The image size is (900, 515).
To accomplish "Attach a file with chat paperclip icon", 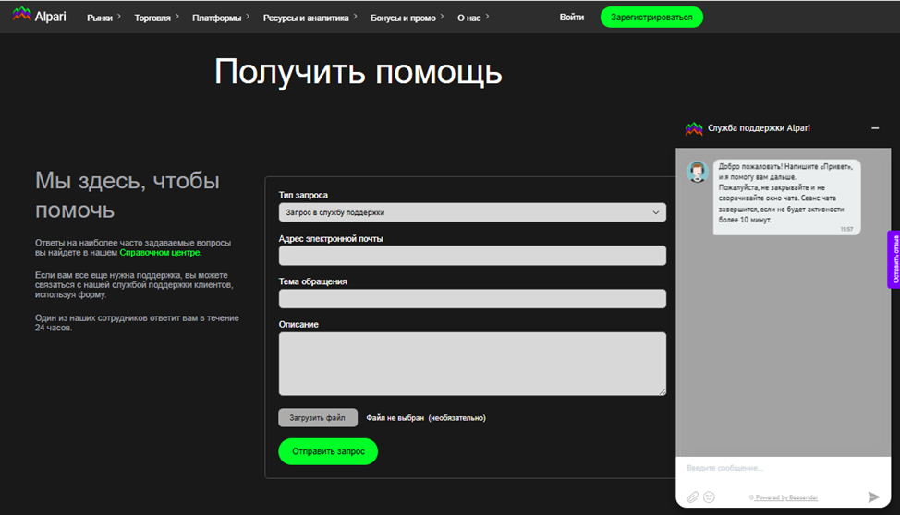I will (x=693, y=497).
